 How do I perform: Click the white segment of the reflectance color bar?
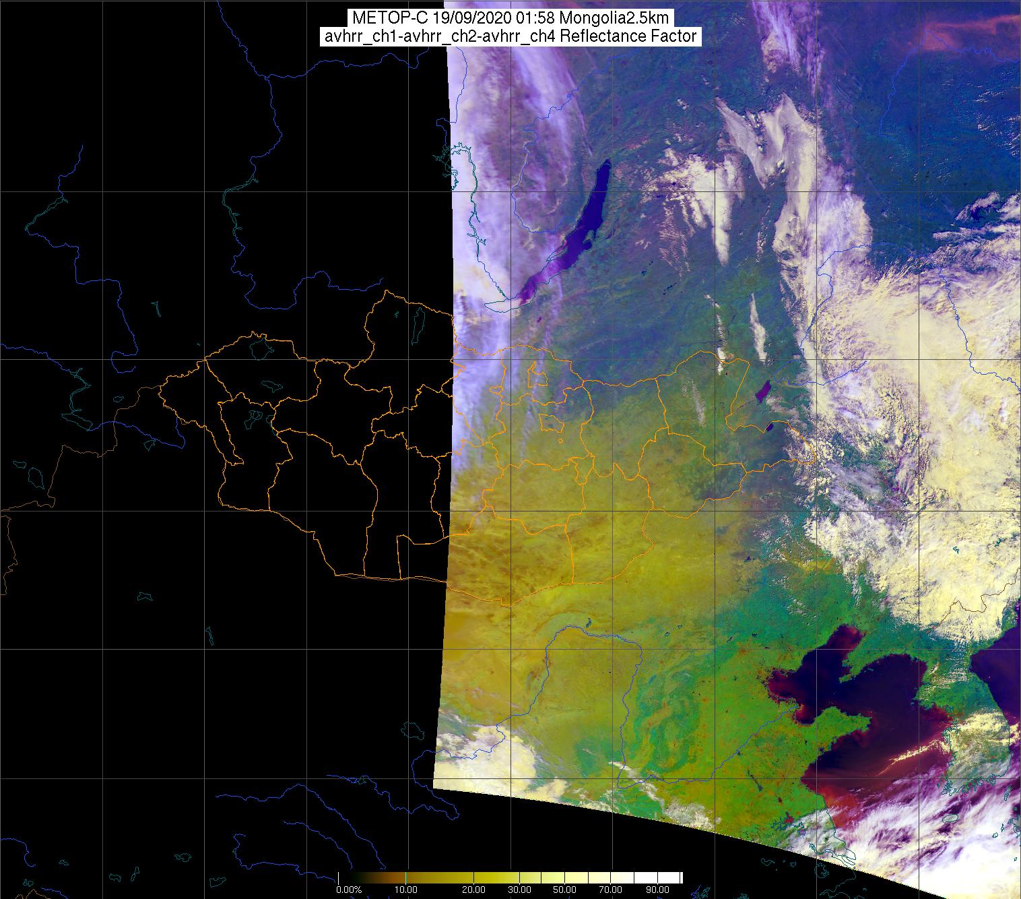[x=657, y=877]
